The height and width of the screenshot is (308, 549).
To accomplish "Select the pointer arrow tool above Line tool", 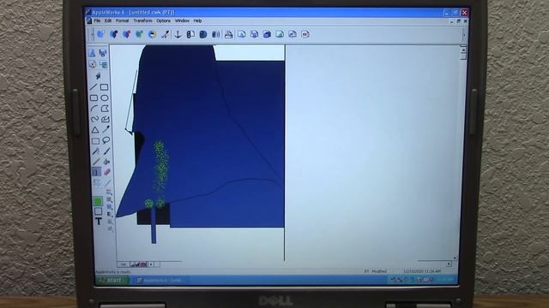I will click(98, 76).
